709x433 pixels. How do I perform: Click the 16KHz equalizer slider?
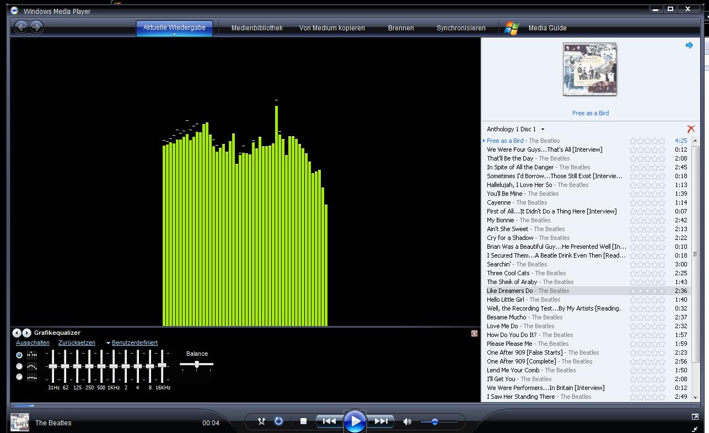(162, 366)
